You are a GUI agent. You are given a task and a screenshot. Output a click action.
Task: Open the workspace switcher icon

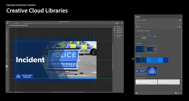click(122, 23)
